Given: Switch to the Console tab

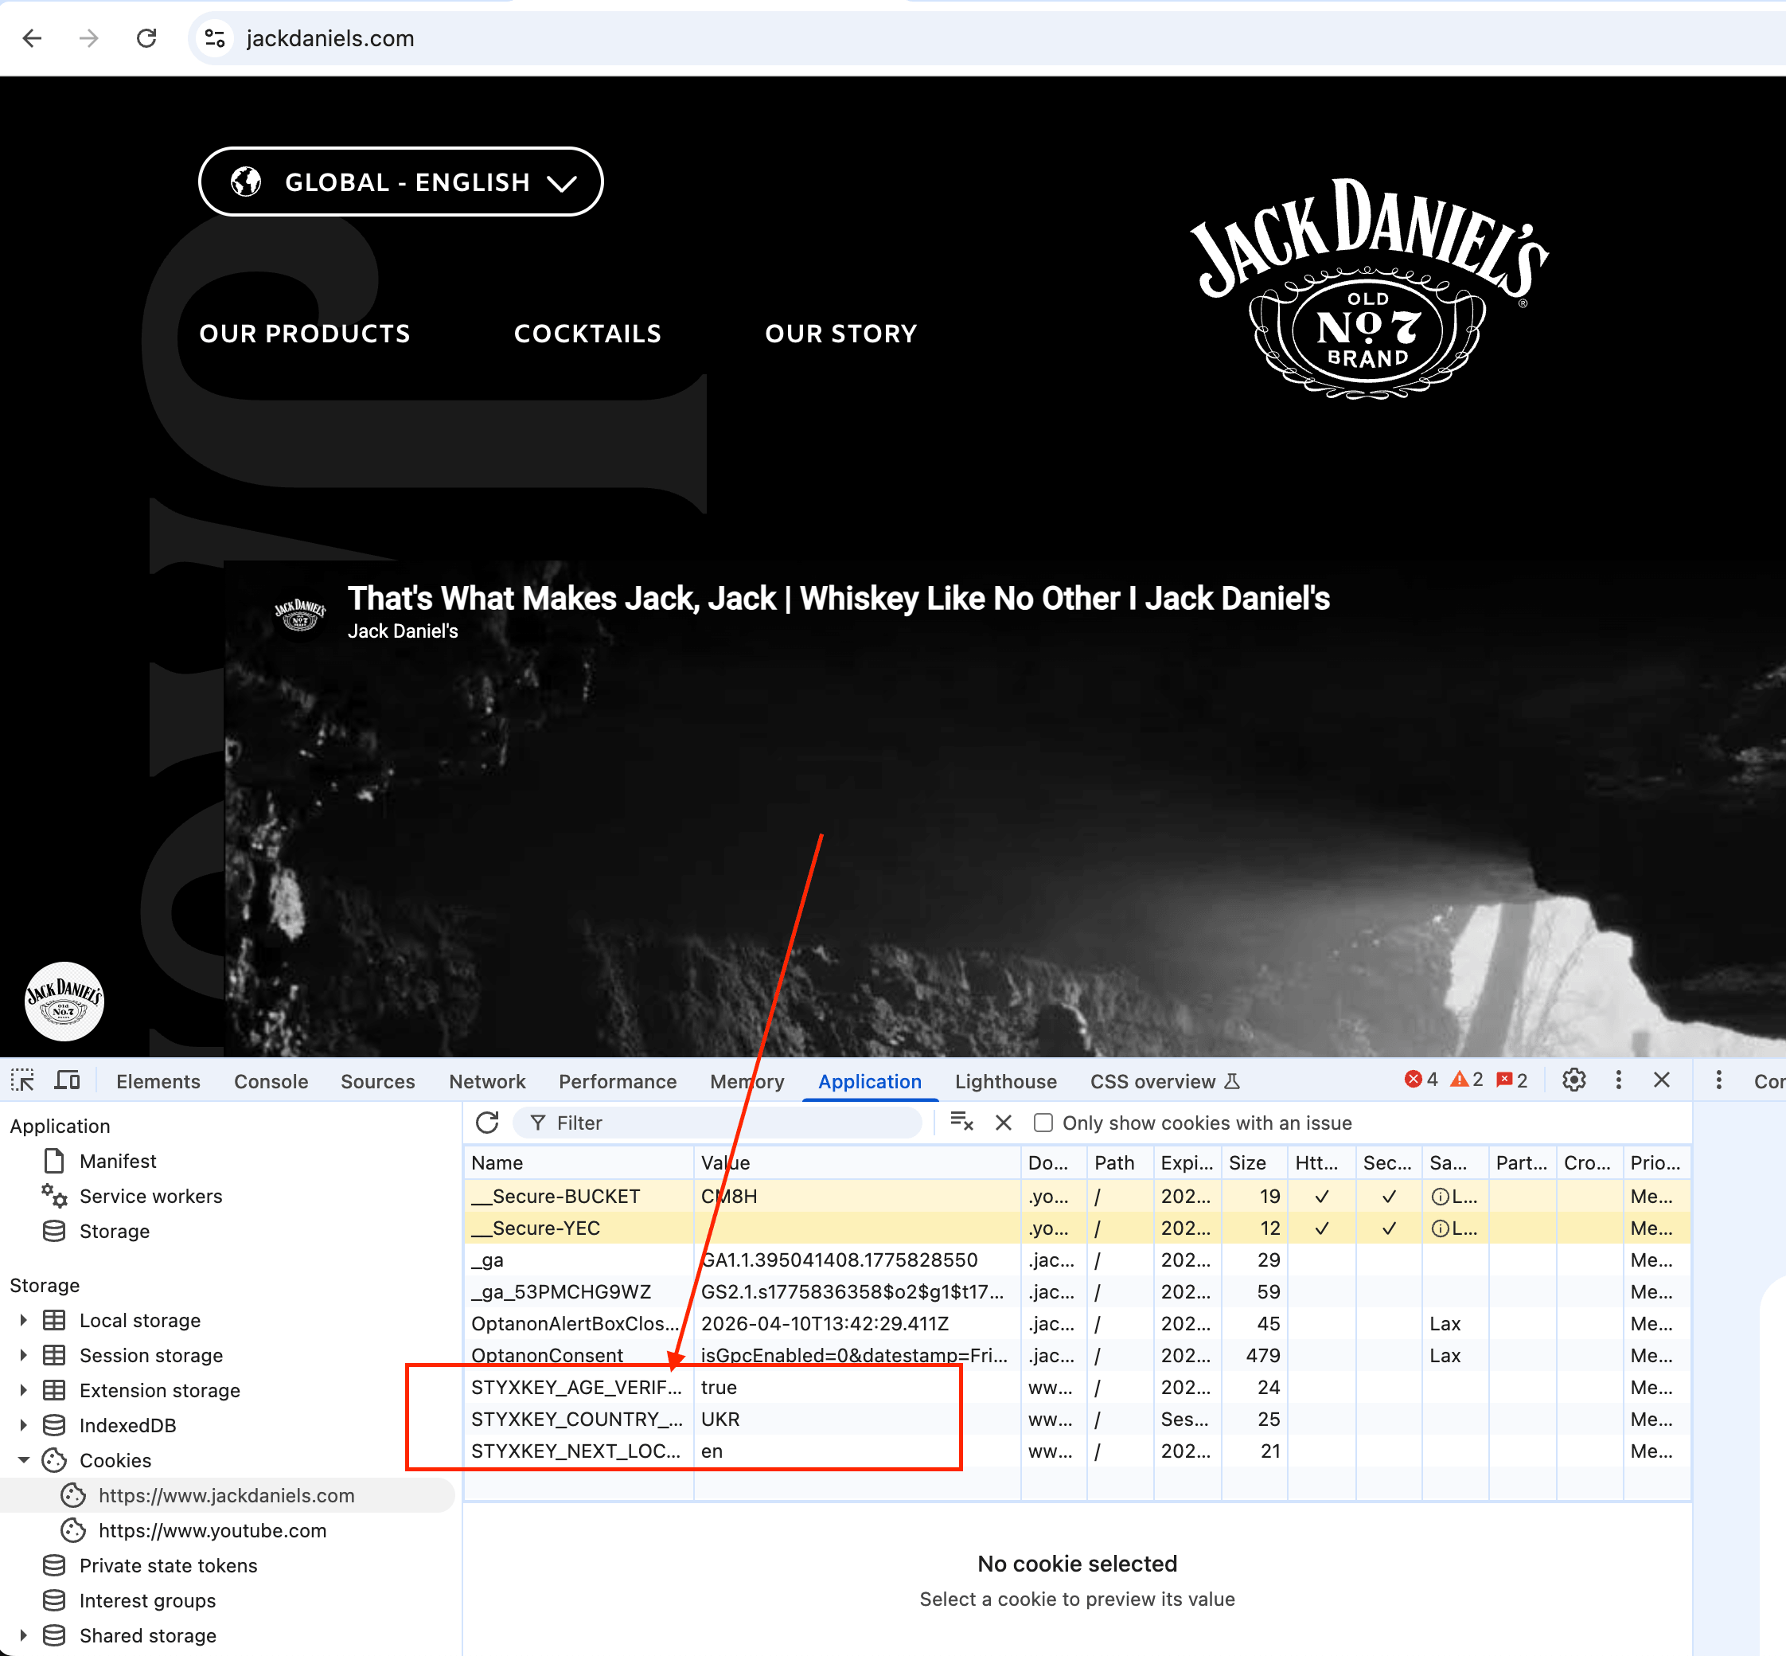Looking at the screenshot, I should (x=271, y=1082).
